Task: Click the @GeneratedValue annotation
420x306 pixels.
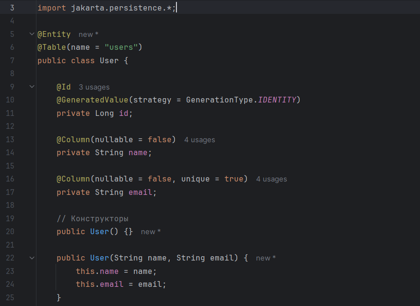Action: (93, 100)
